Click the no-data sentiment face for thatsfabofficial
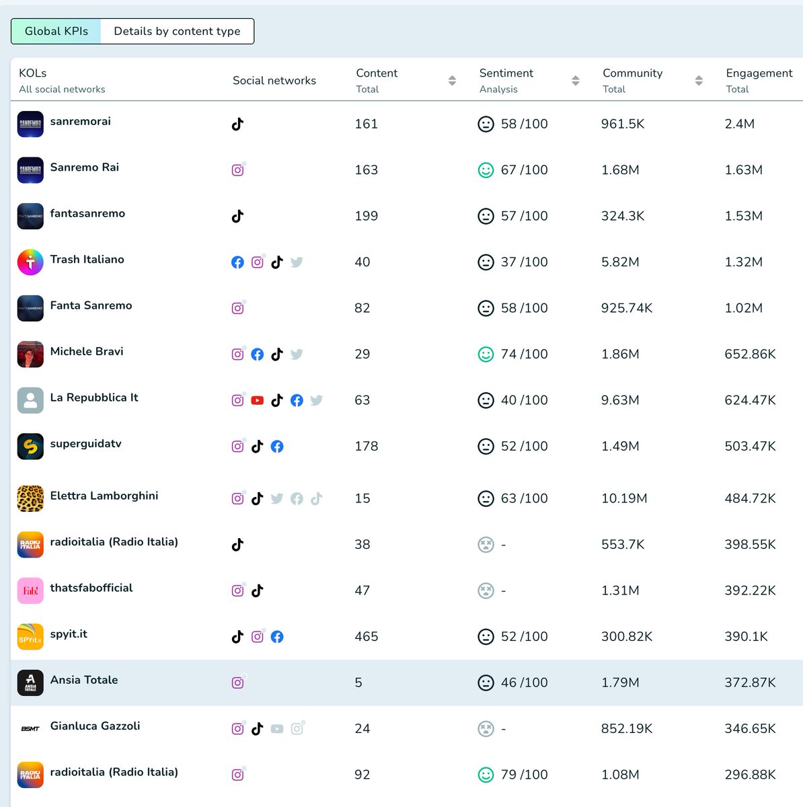 (x=486, y=590)
